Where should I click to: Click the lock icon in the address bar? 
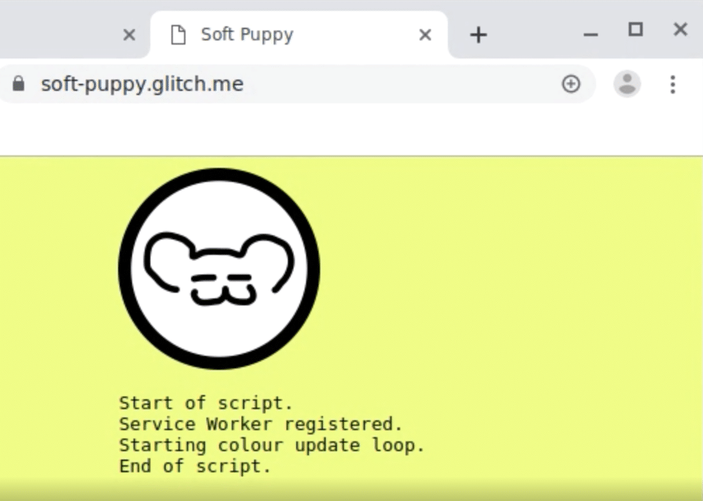click(x=19, y=84)
